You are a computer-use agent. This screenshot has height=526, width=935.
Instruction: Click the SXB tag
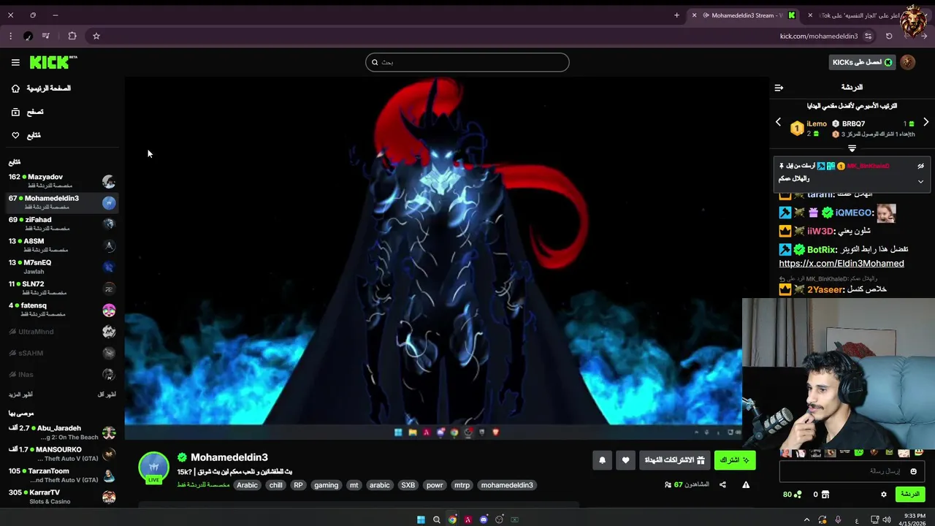coord(408,485)
